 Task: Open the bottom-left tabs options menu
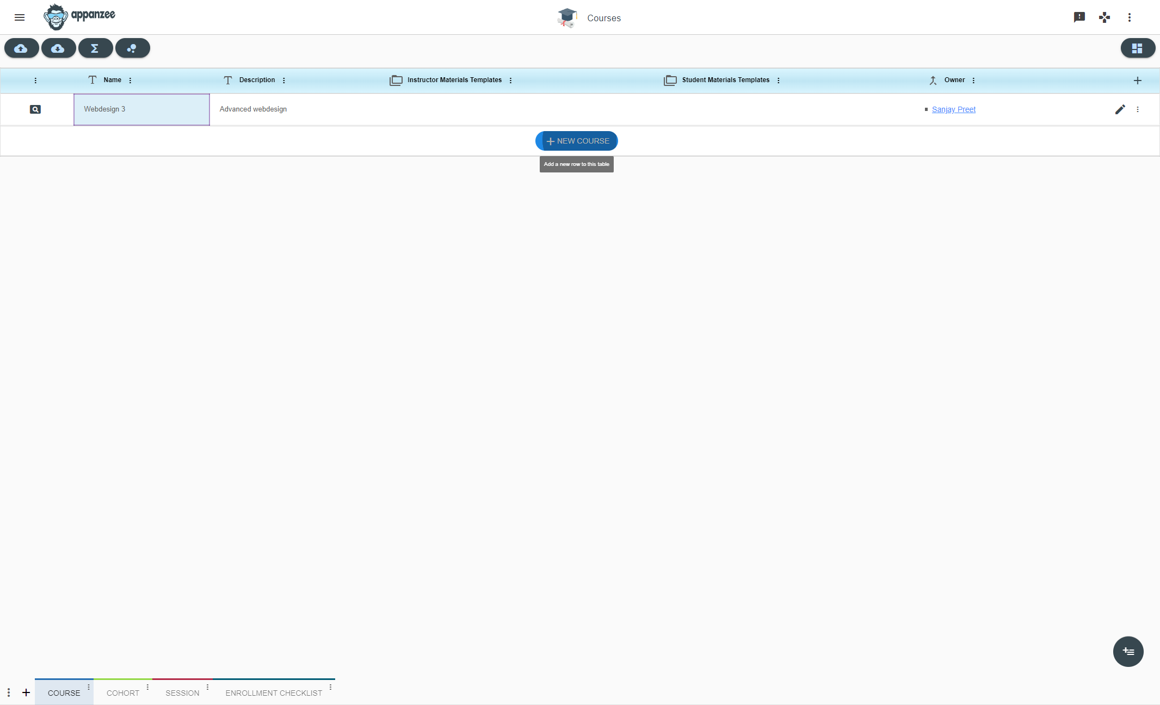point(9,692)
